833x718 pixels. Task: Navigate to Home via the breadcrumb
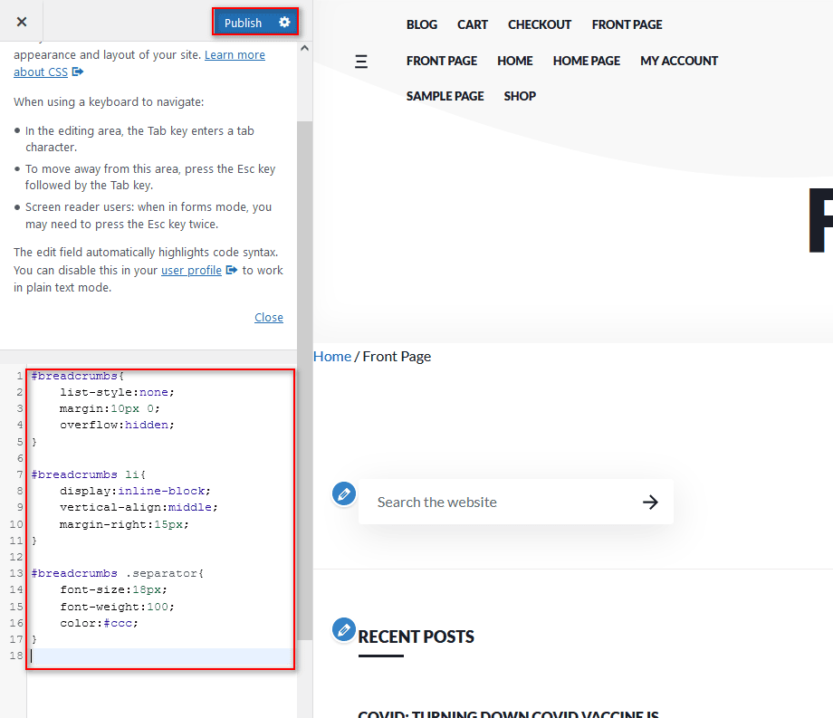(x=331, y=356)
